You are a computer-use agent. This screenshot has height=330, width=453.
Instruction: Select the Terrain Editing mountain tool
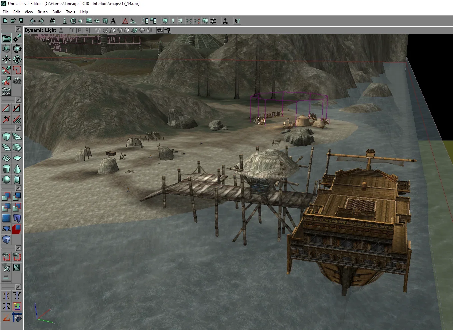coord(17,81)
